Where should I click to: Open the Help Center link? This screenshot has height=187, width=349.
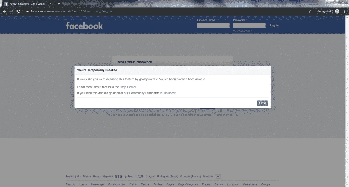coord(128,87)
